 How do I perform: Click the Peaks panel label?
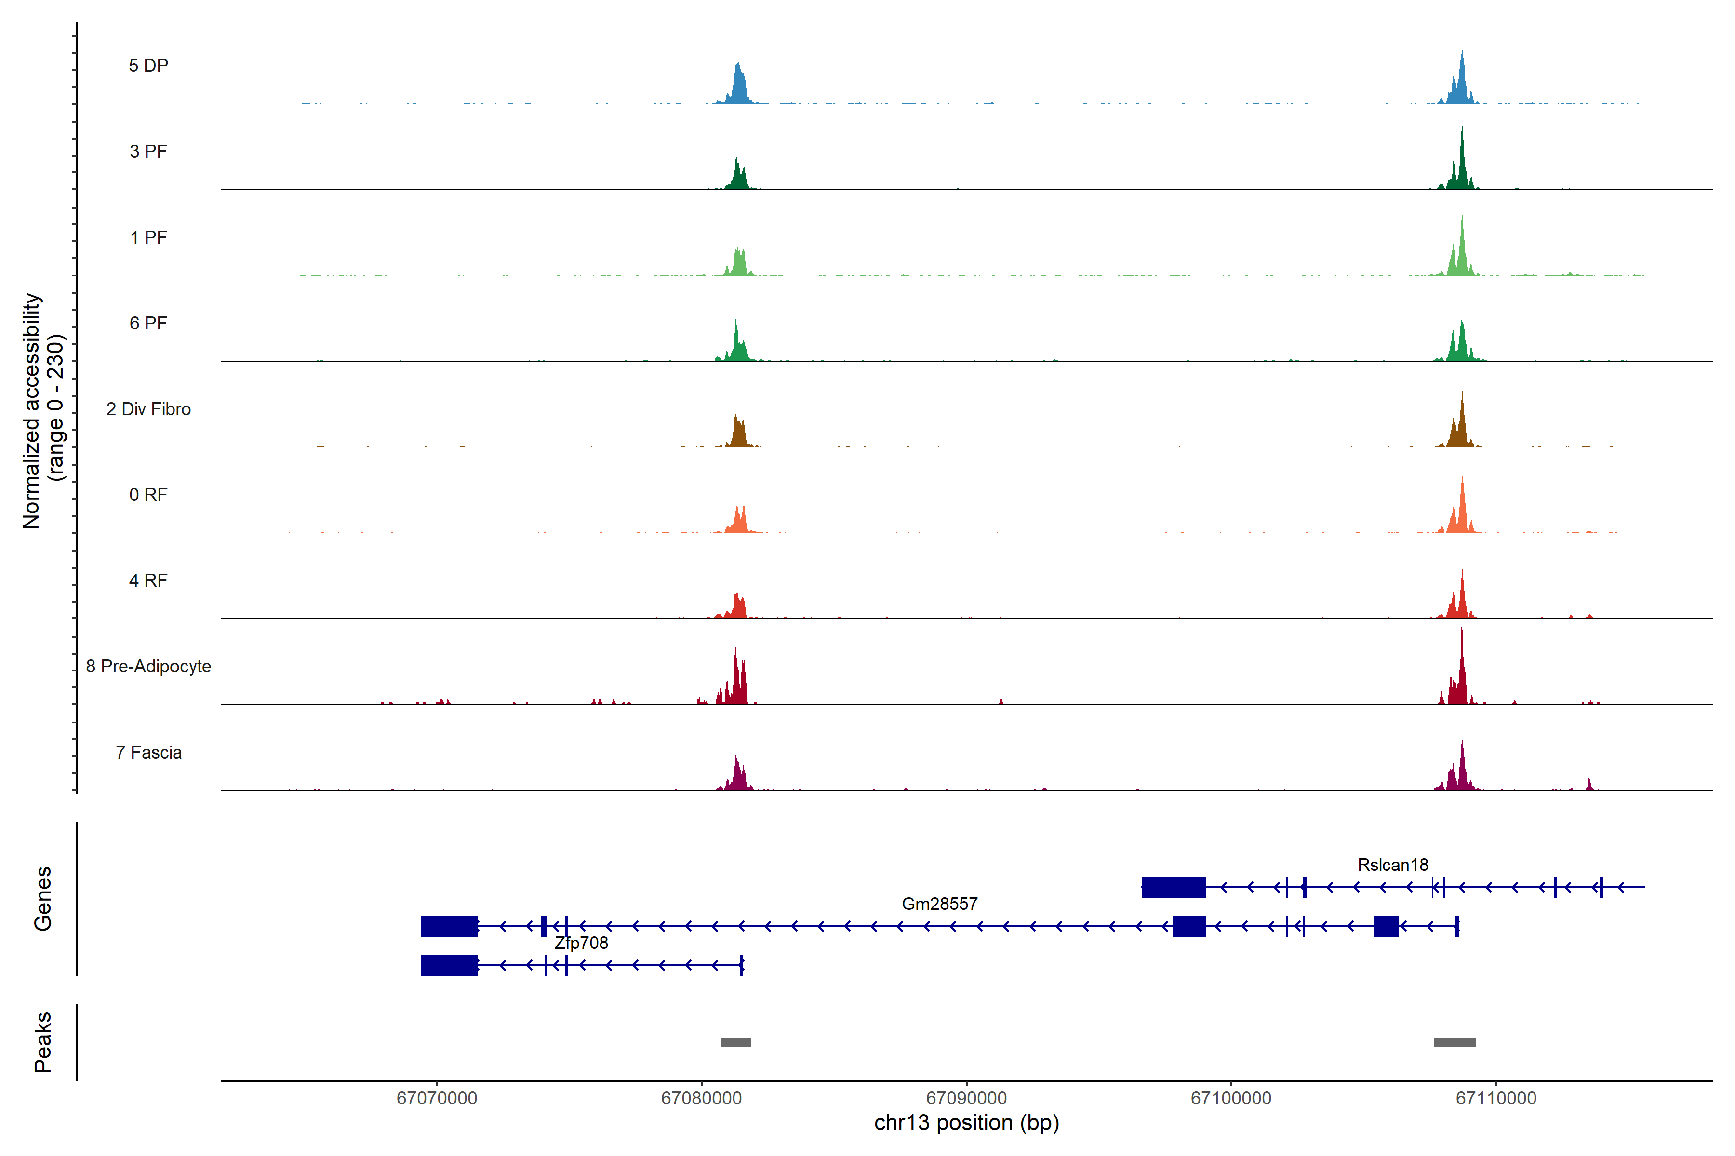tap(43, 1042)
